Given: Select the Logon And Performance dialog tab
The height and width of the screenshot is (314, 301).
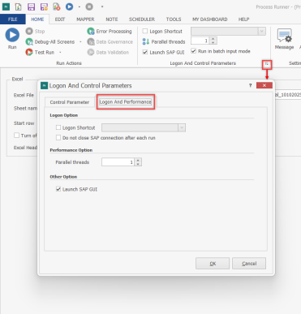Looking at the screenshot, I should click(x=126, y=102).
